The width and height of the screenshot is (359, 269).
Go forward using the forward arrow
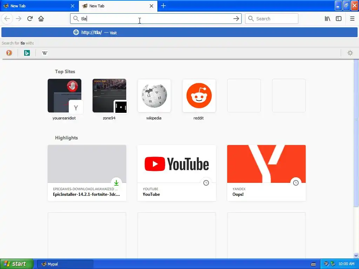(x=19, y=19)
